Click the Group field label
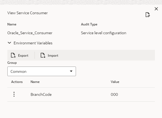Screen dimensions: 162x118 click(12, 63)
